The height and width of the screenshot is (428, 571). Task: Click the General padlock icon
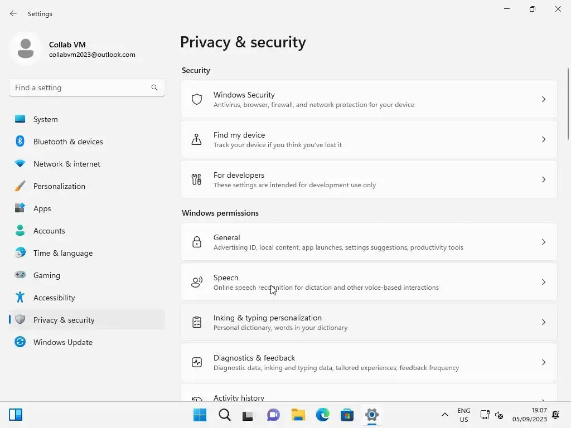pyautogui.click(x=197, y=242)
